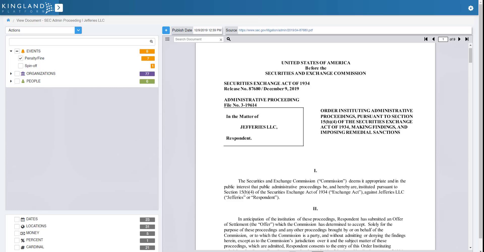Jump to the first page of the PDF

click(426, 39)
